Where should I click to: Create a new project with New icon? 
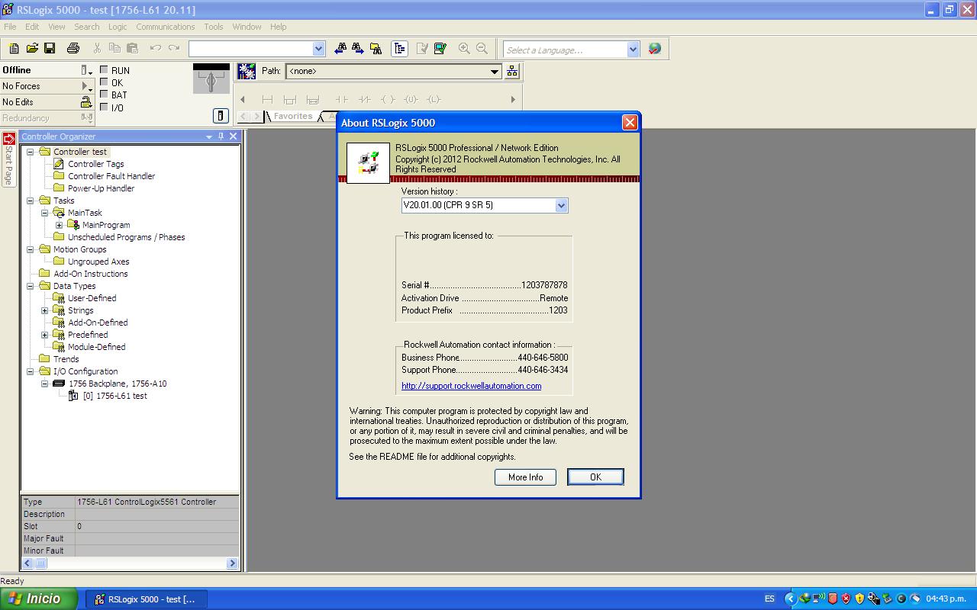click(x=14, y=48)
